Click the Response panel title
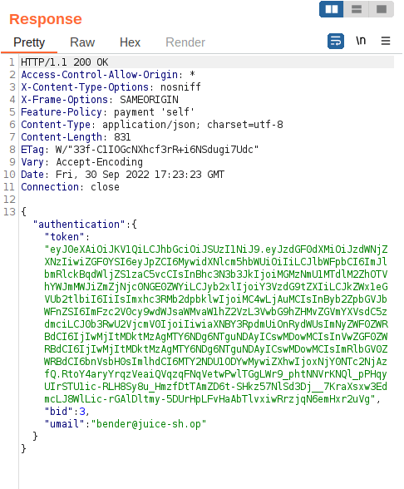The image size is (404, 489). pyautogui.click(x=46, y=19)
